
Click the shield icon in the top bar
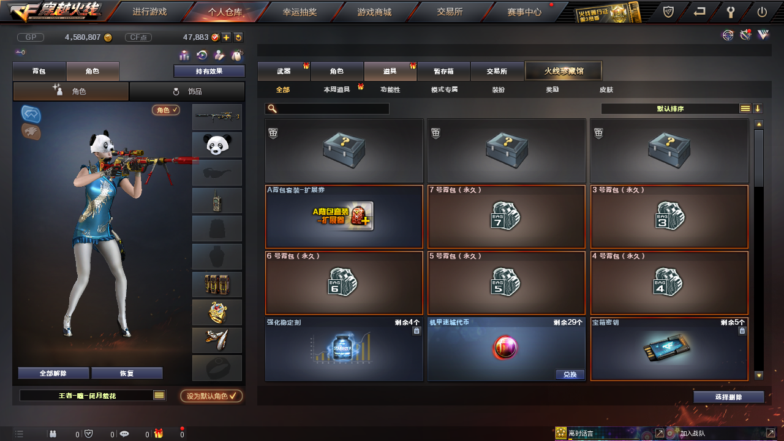669,12
